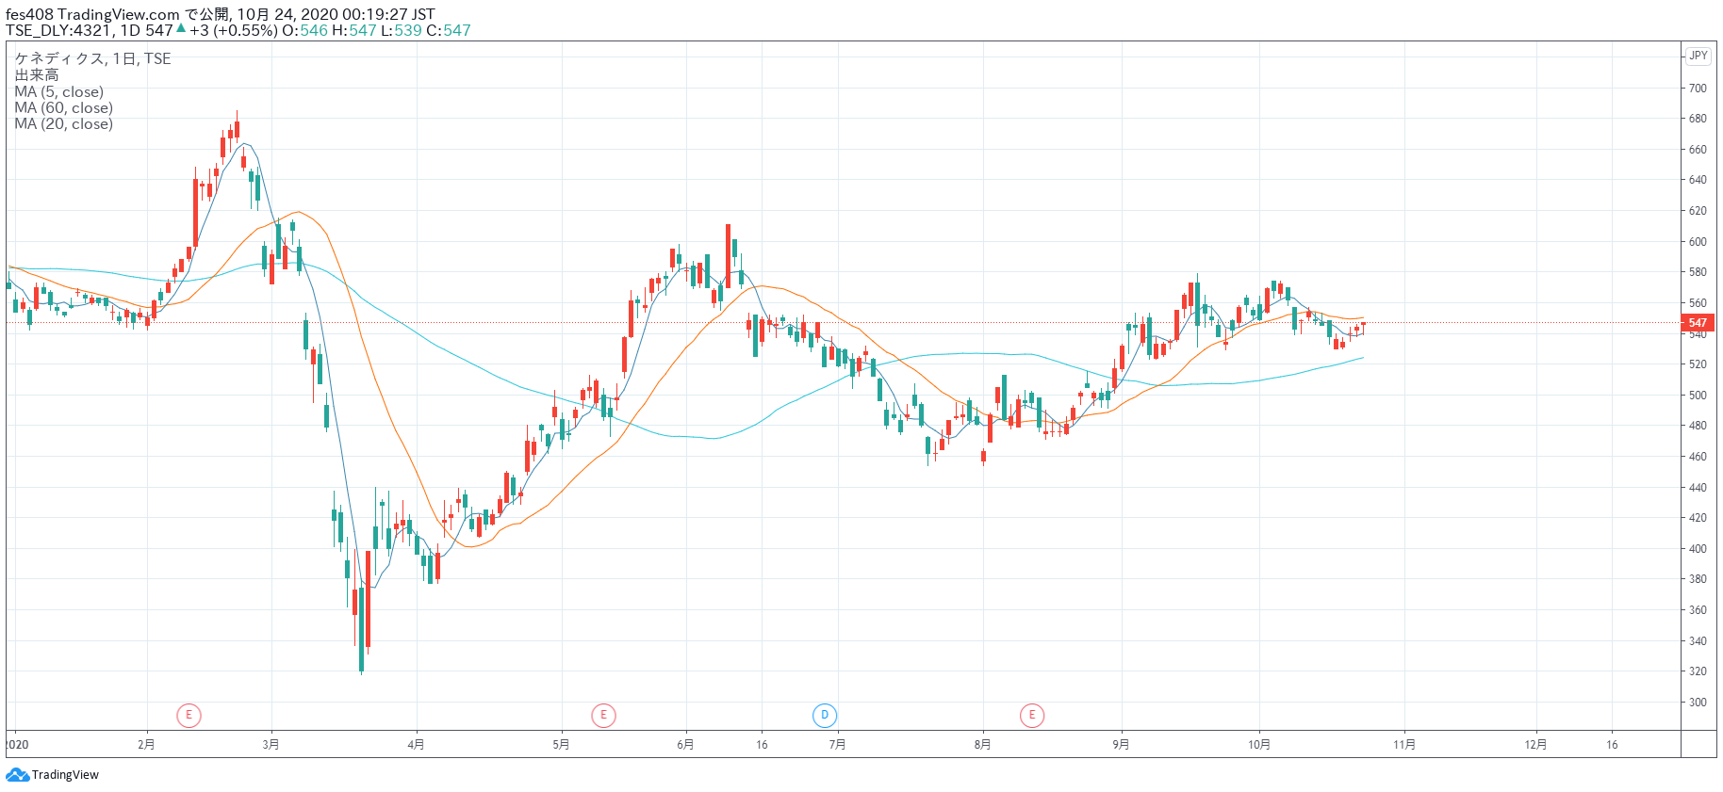Open the earnings marker below August
This screenshot has height=792, width=1723.
click(1032, 716)
